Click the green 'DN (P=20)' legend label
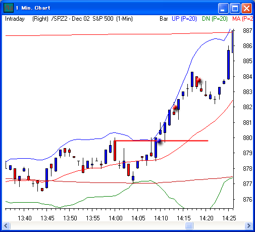The height and width of the screenshot is (232, 255). (215, 19)
